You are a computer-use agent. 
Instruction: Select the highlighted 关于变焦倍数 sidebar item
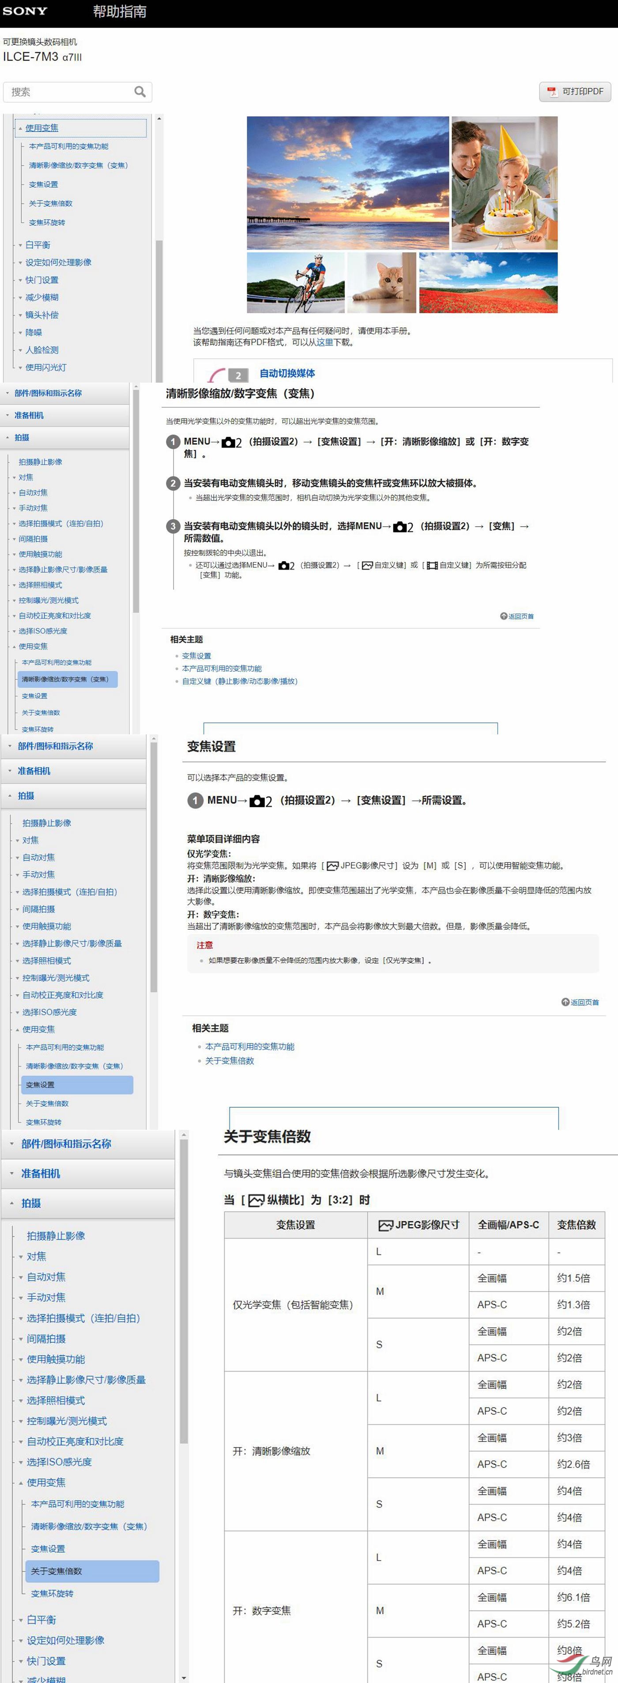pyautogui.click(x=57, y=1571)
